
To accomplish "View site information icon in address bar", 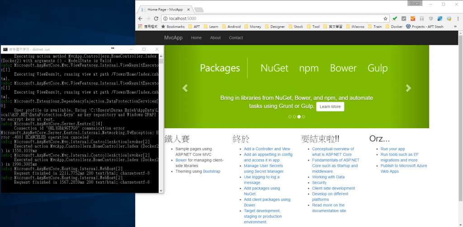I will [x=165, y=19].
